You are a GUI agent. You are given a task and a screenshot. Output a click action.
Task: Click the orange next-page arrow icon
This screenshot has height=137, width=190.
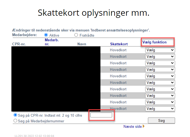coord(144,126)
